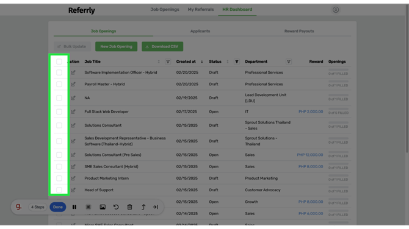
Task: Click edit icon for Full Stack Web Developer
Action: click(x=73, y=111)
